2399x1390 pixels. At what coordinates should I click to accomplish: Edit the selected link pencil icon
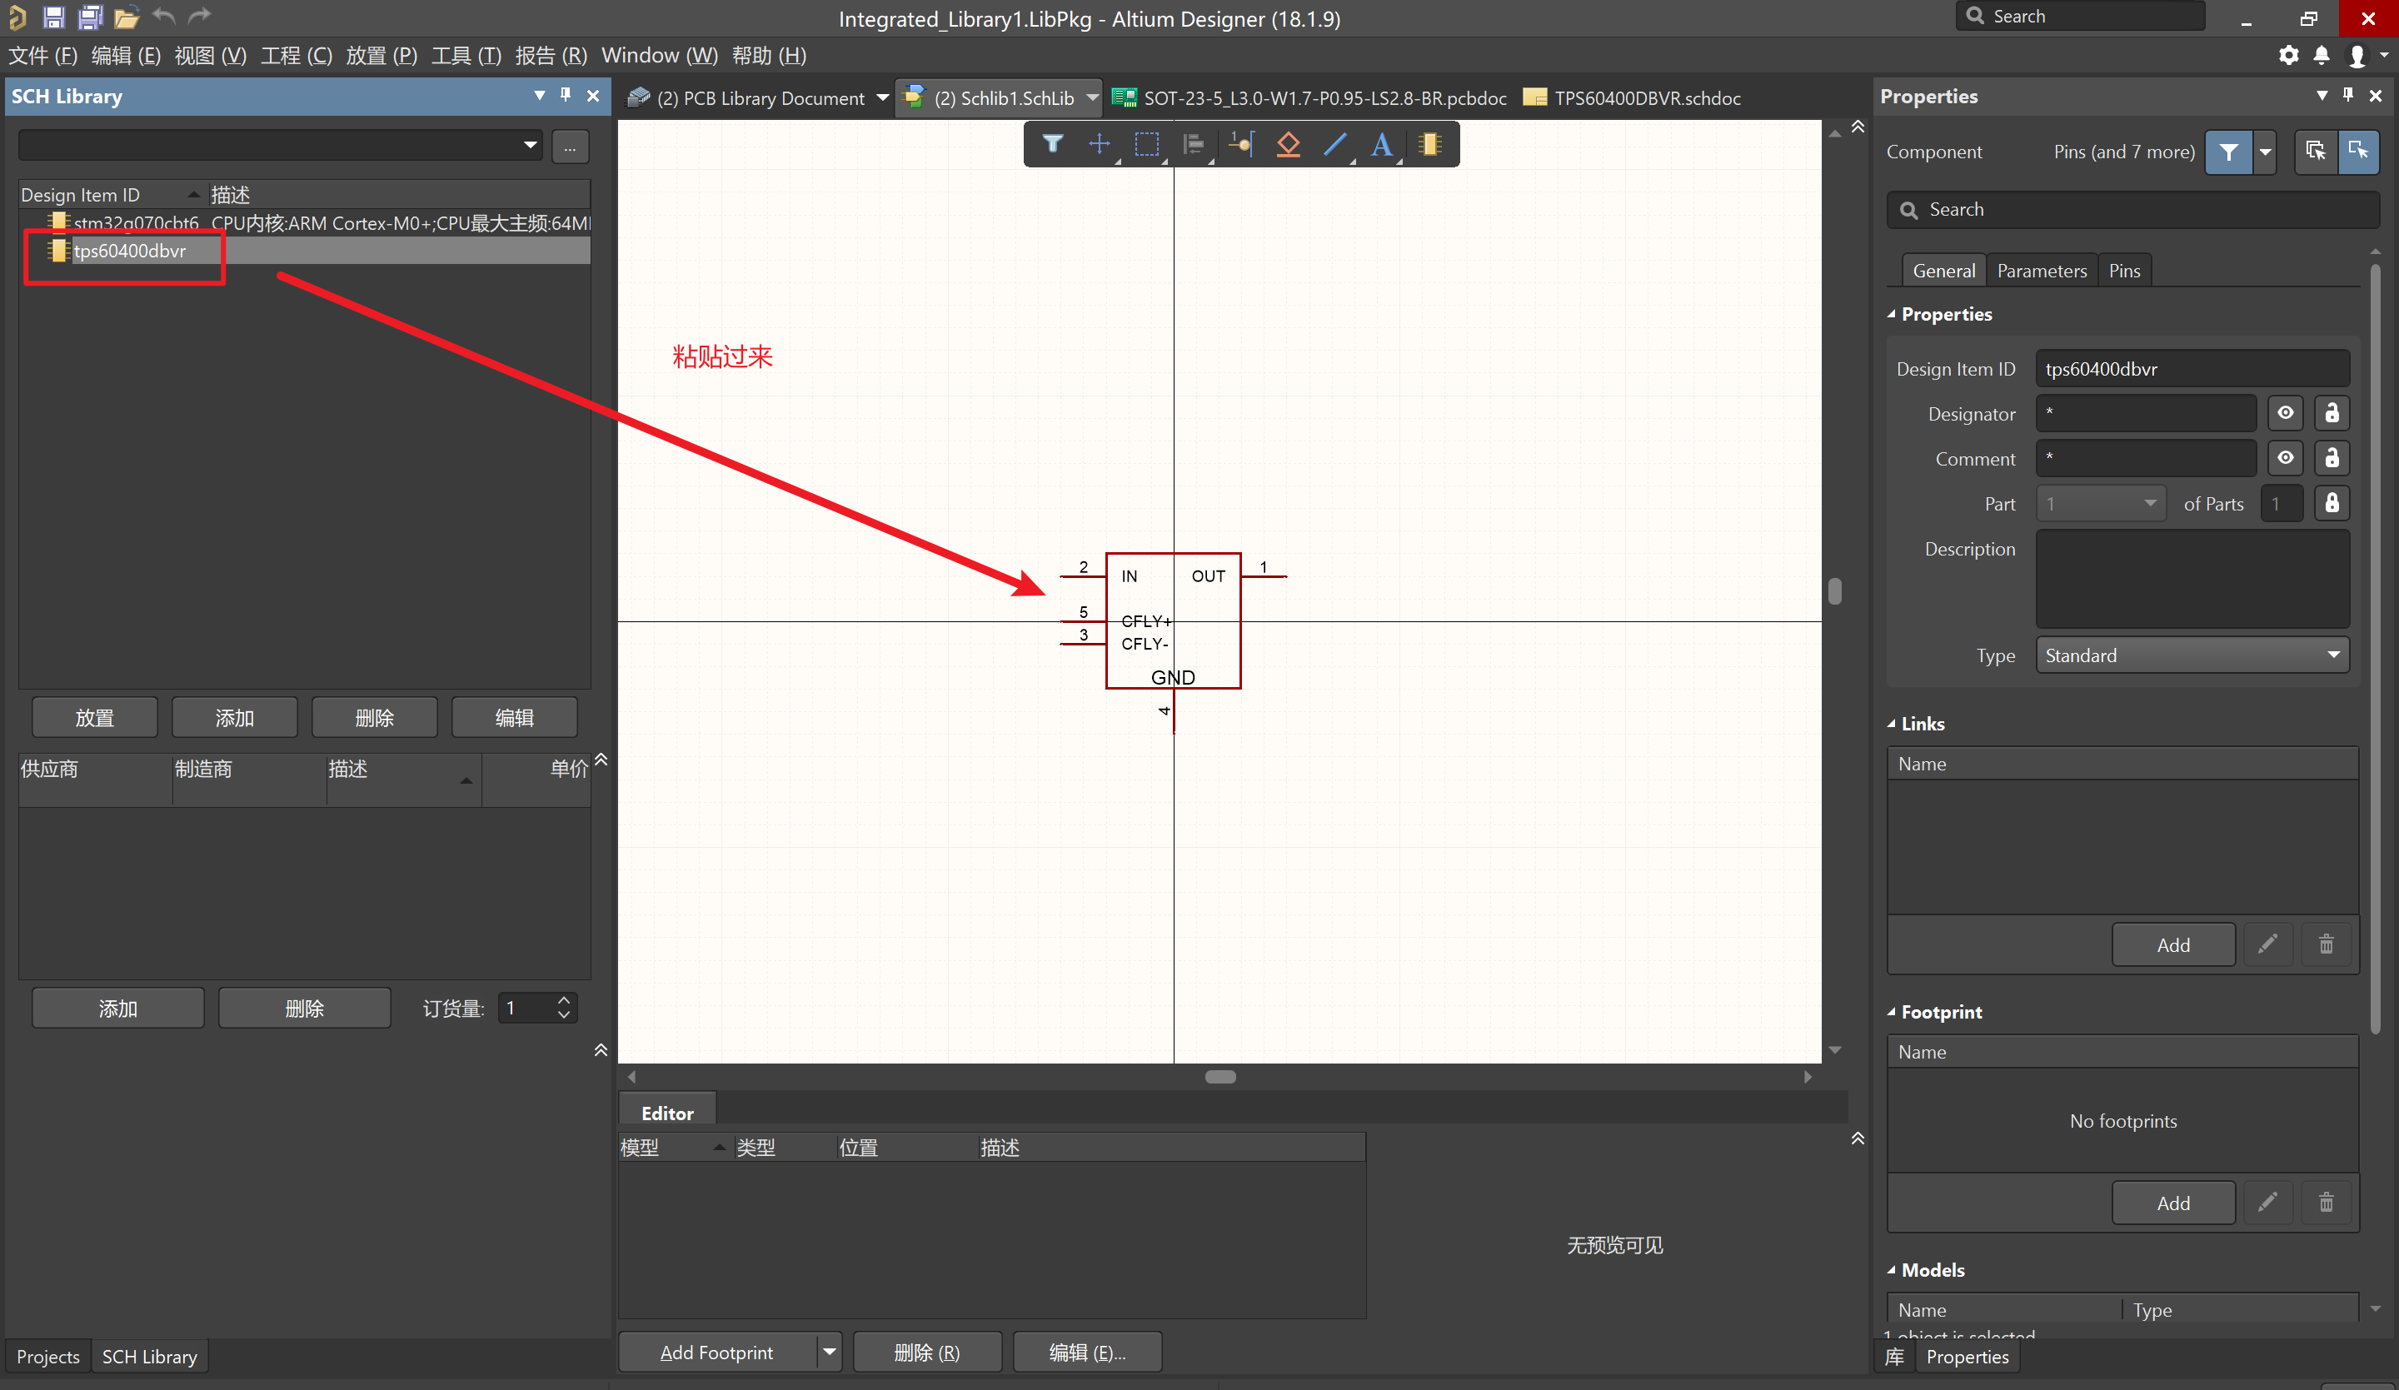(x=2267, y=944)
